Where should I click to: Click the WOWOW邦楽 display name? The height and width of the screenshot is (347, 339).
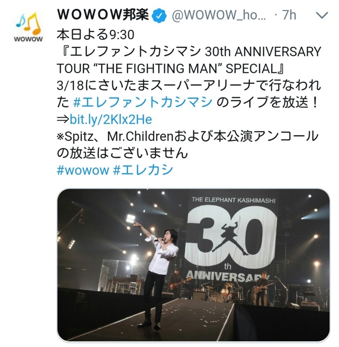103,15
